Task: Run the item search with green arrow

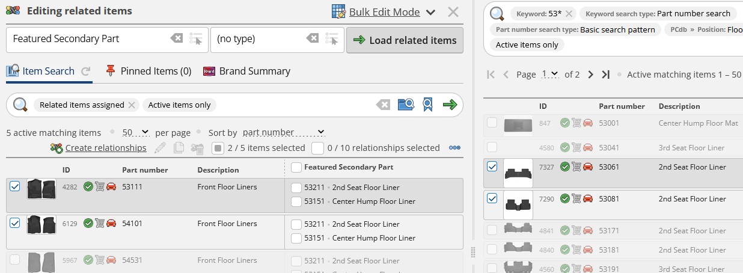Action: pyautogui.click(x=450, y=105)
